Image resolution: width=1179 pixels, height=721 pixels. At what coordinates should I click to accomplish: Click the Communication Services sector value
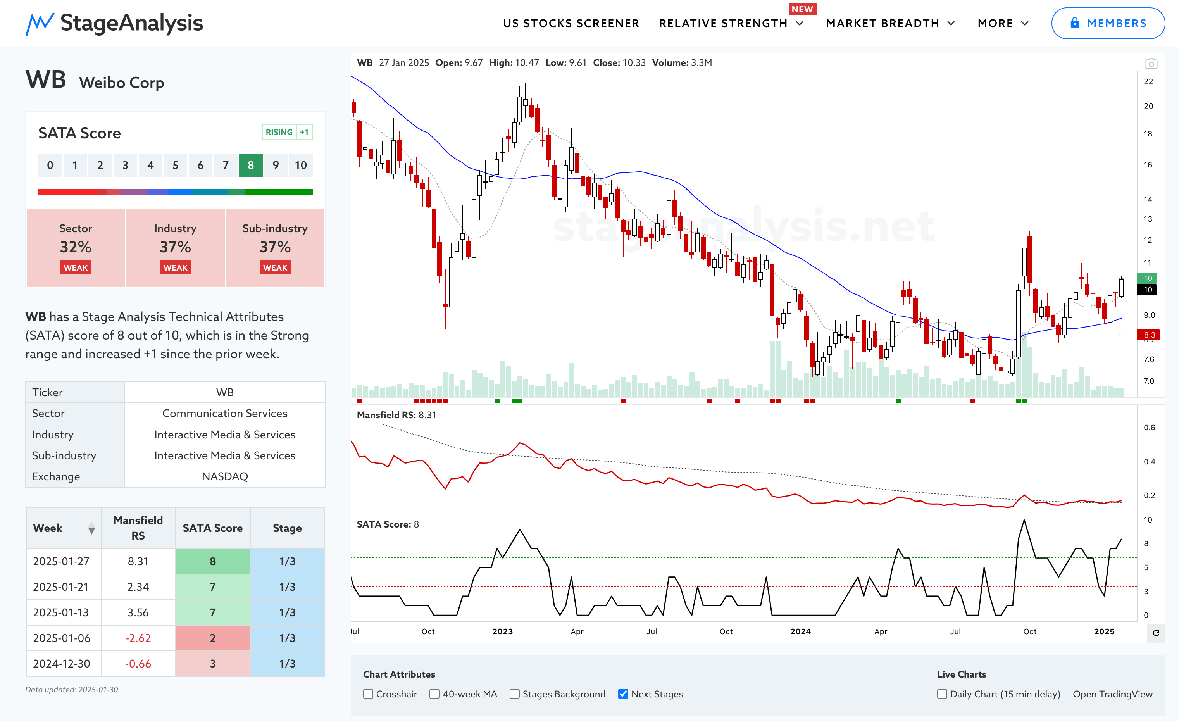coord(225,413)
